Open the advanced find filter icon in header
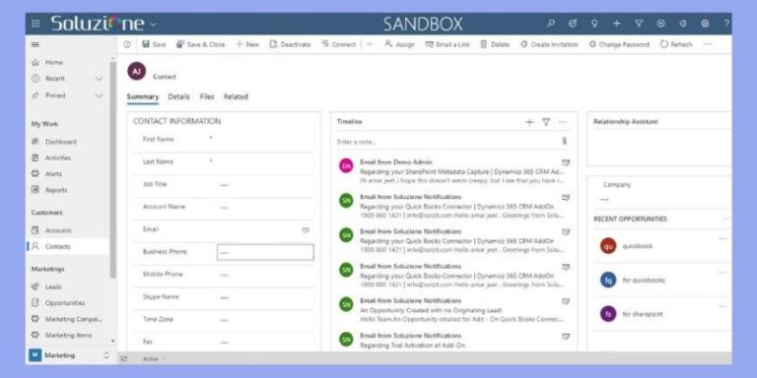Viewport: 757px width, 378px height. (x=639, y=24)
